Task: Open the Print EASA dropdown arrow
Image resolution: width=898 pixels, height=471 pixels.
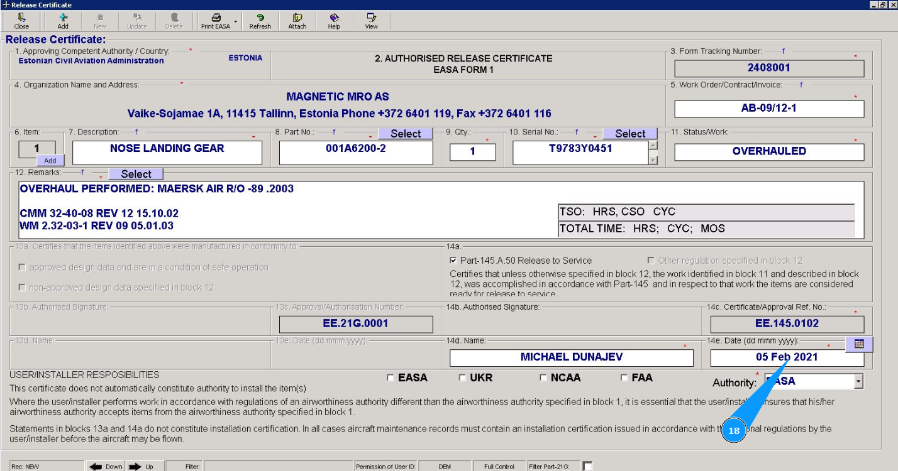Action: point(236,22)
